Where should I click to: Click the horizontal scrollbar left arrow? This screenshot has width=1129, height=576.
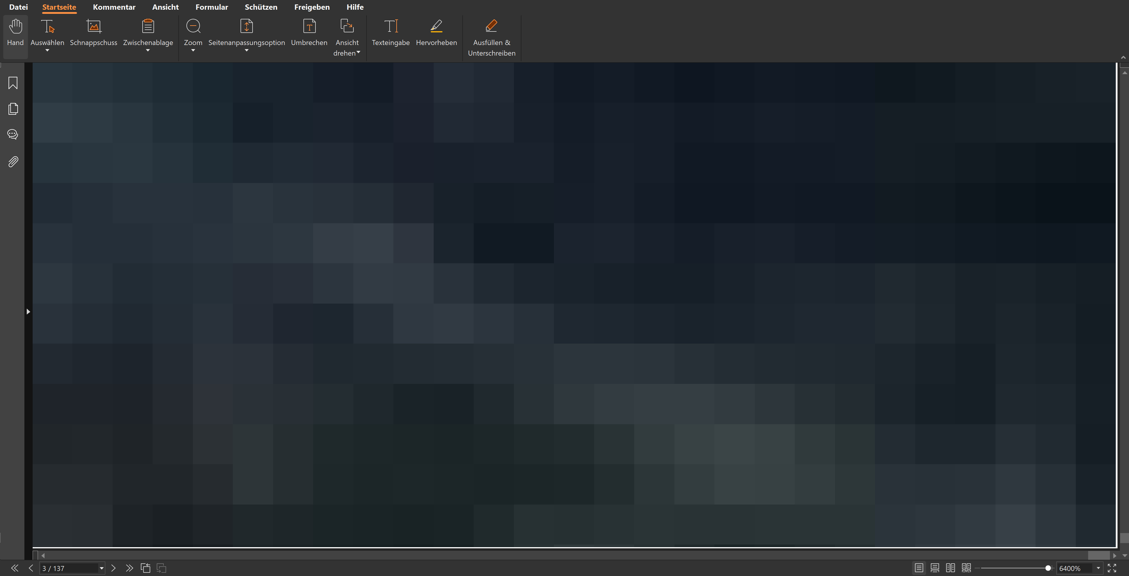click(43, 555)
